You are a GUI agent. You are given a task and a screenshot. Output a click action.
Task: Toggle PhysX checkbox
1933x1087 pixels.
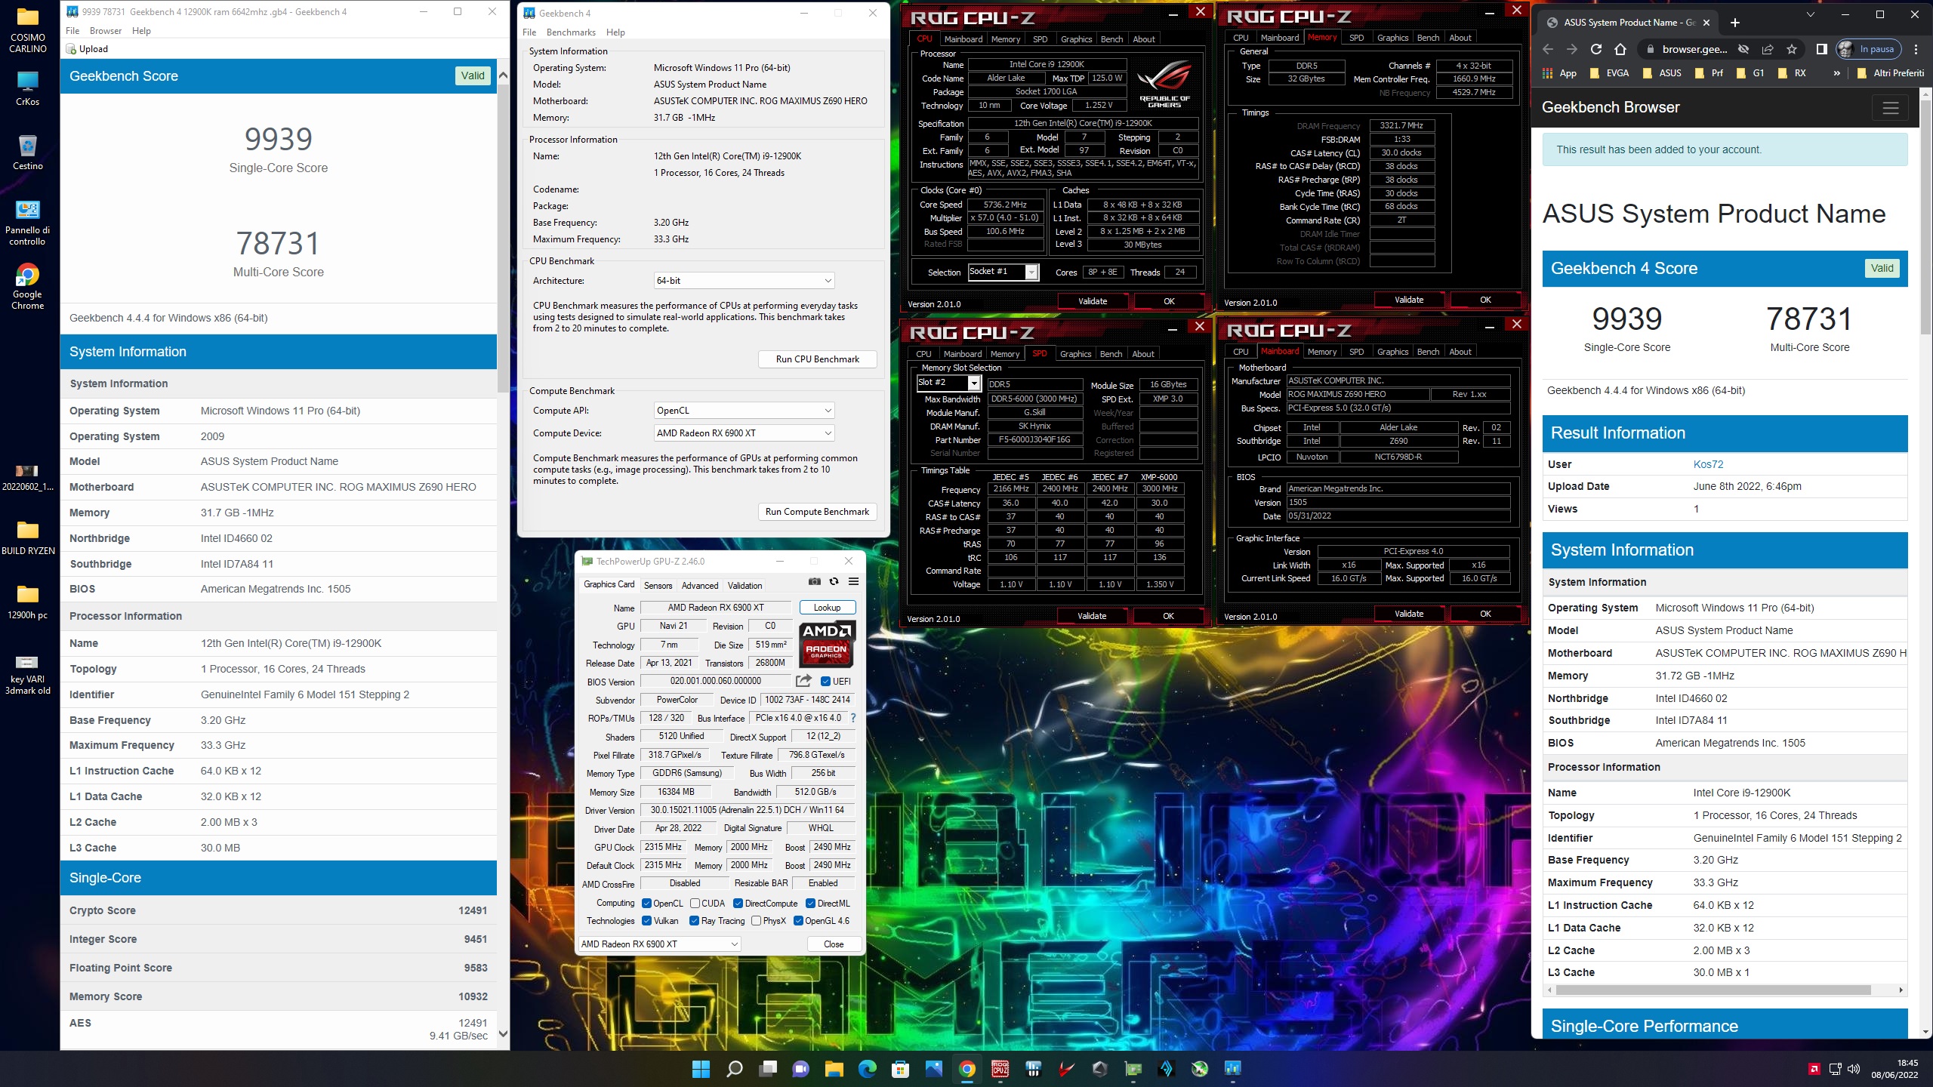tap(757, 921)
